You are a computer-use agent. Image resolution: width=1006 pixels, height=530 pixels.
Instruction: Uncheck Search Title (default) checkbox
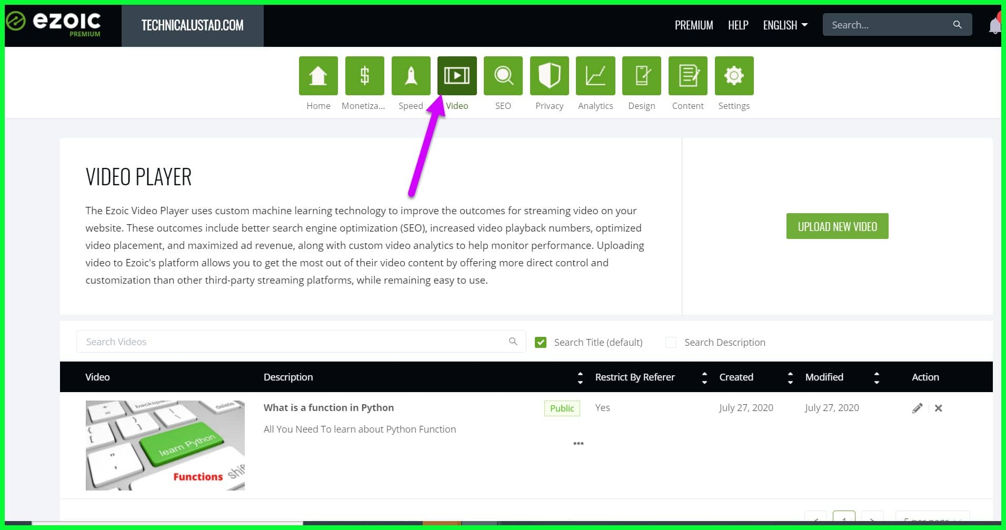point(540,343)
